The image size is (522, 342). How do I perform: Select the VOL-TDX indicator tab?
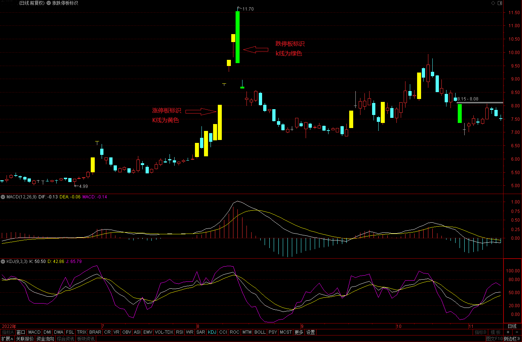[164, 332]
